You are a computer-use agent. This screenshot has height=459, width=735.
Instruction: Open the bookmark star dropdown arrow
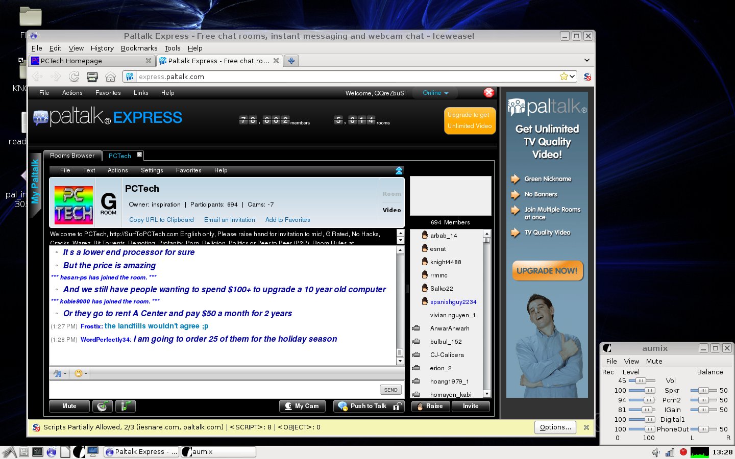click(572, 76)
